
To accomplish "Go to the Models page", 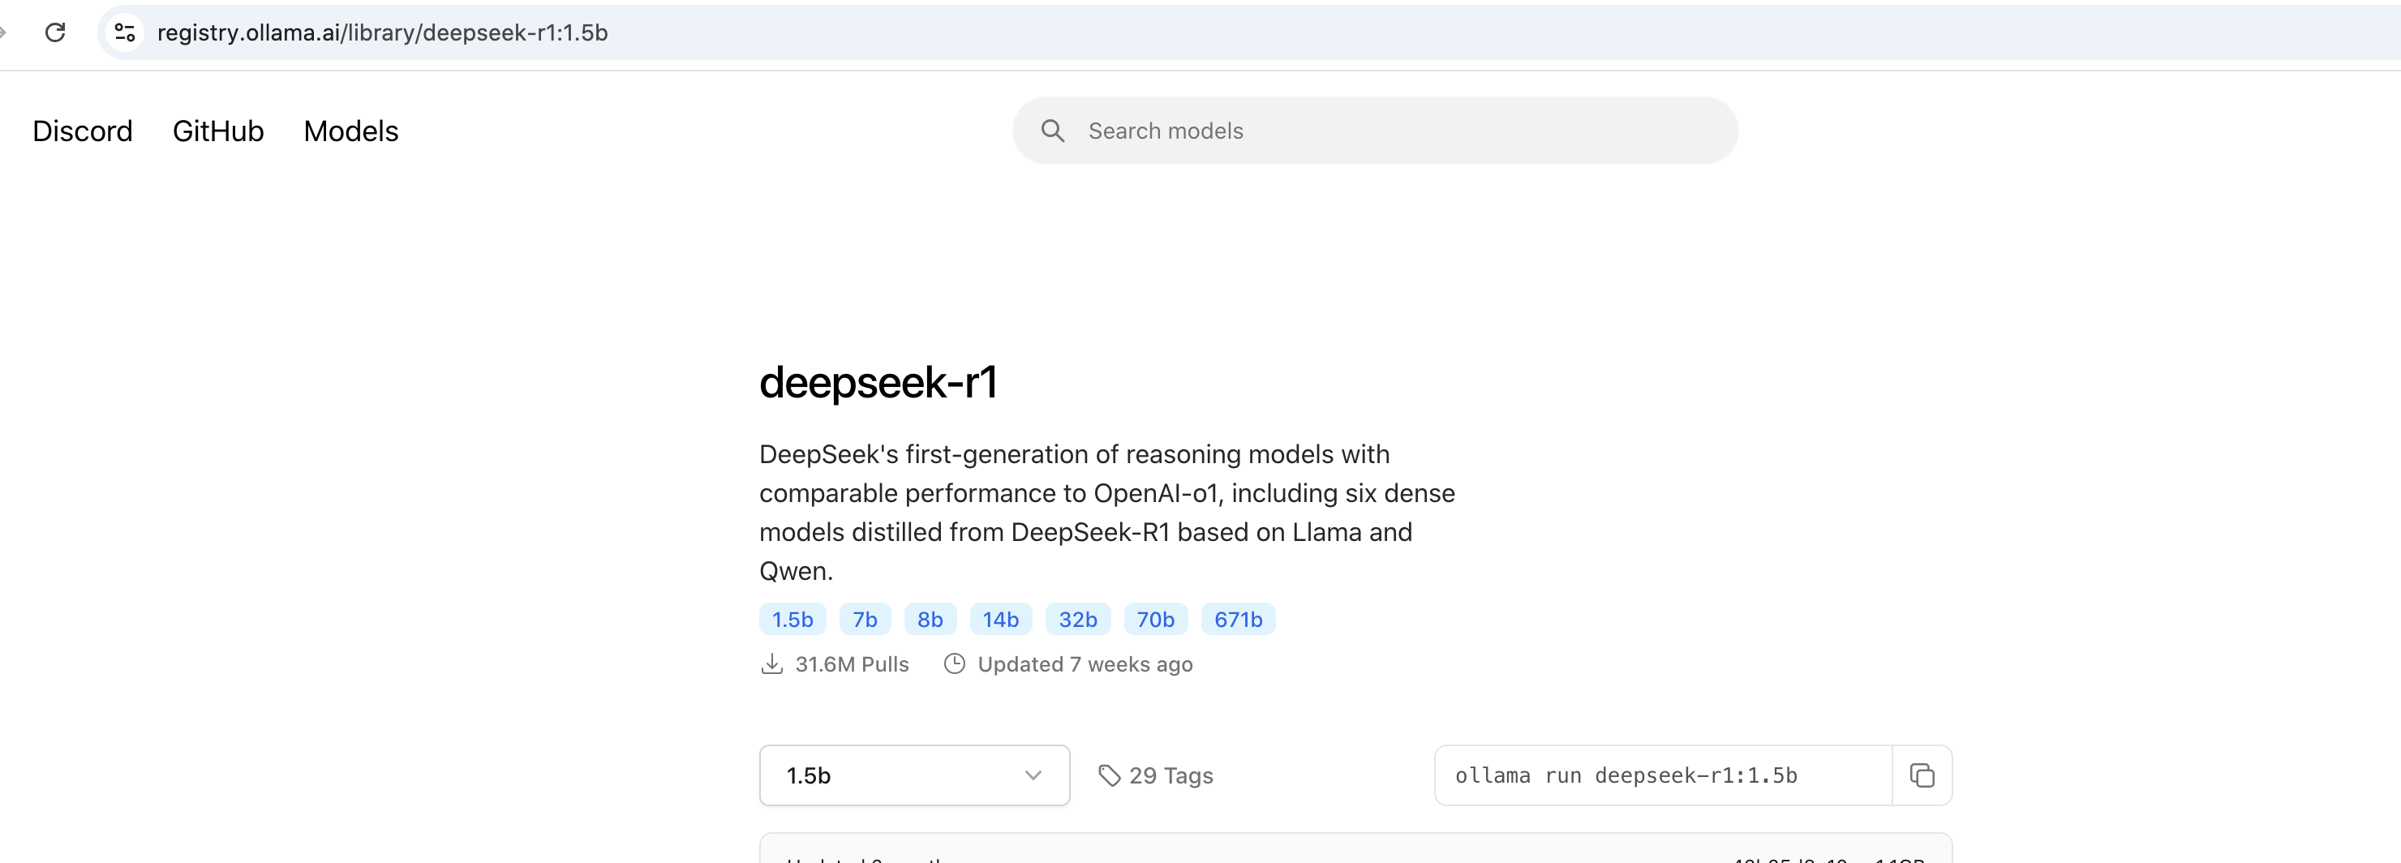I will 351,131.
